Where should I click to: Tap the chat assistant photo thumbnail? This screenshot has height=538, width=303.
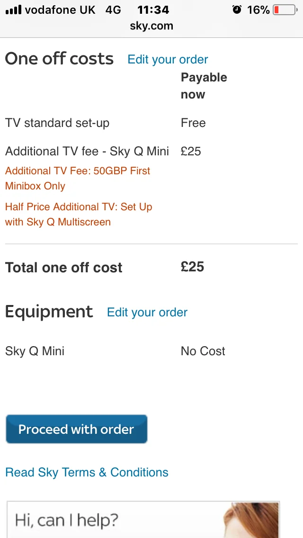tap(251, 520)
